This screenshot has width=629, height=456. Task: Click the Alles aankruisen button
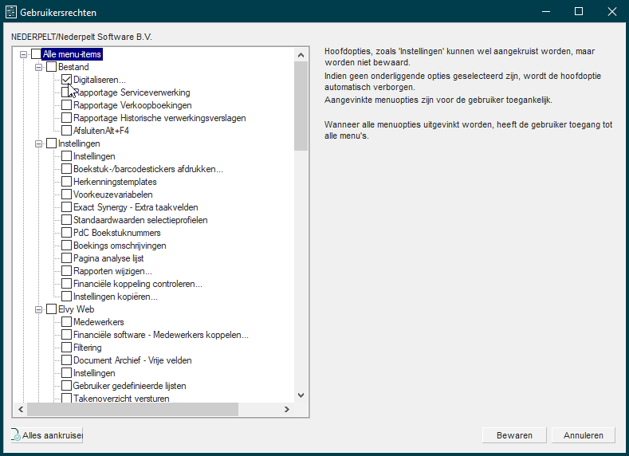pyautogui.click(x=47, y=435)
